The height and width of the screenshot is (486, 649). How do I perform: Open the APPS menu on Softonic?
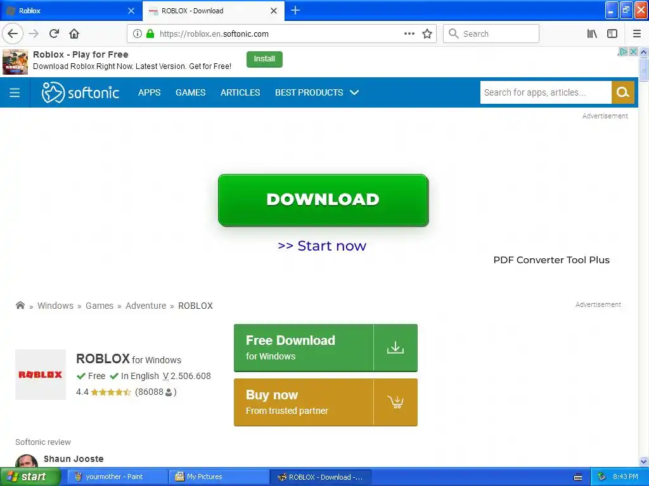(150, 92)
